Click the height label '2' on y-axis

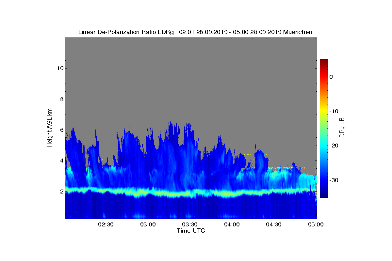pos(61,192)
